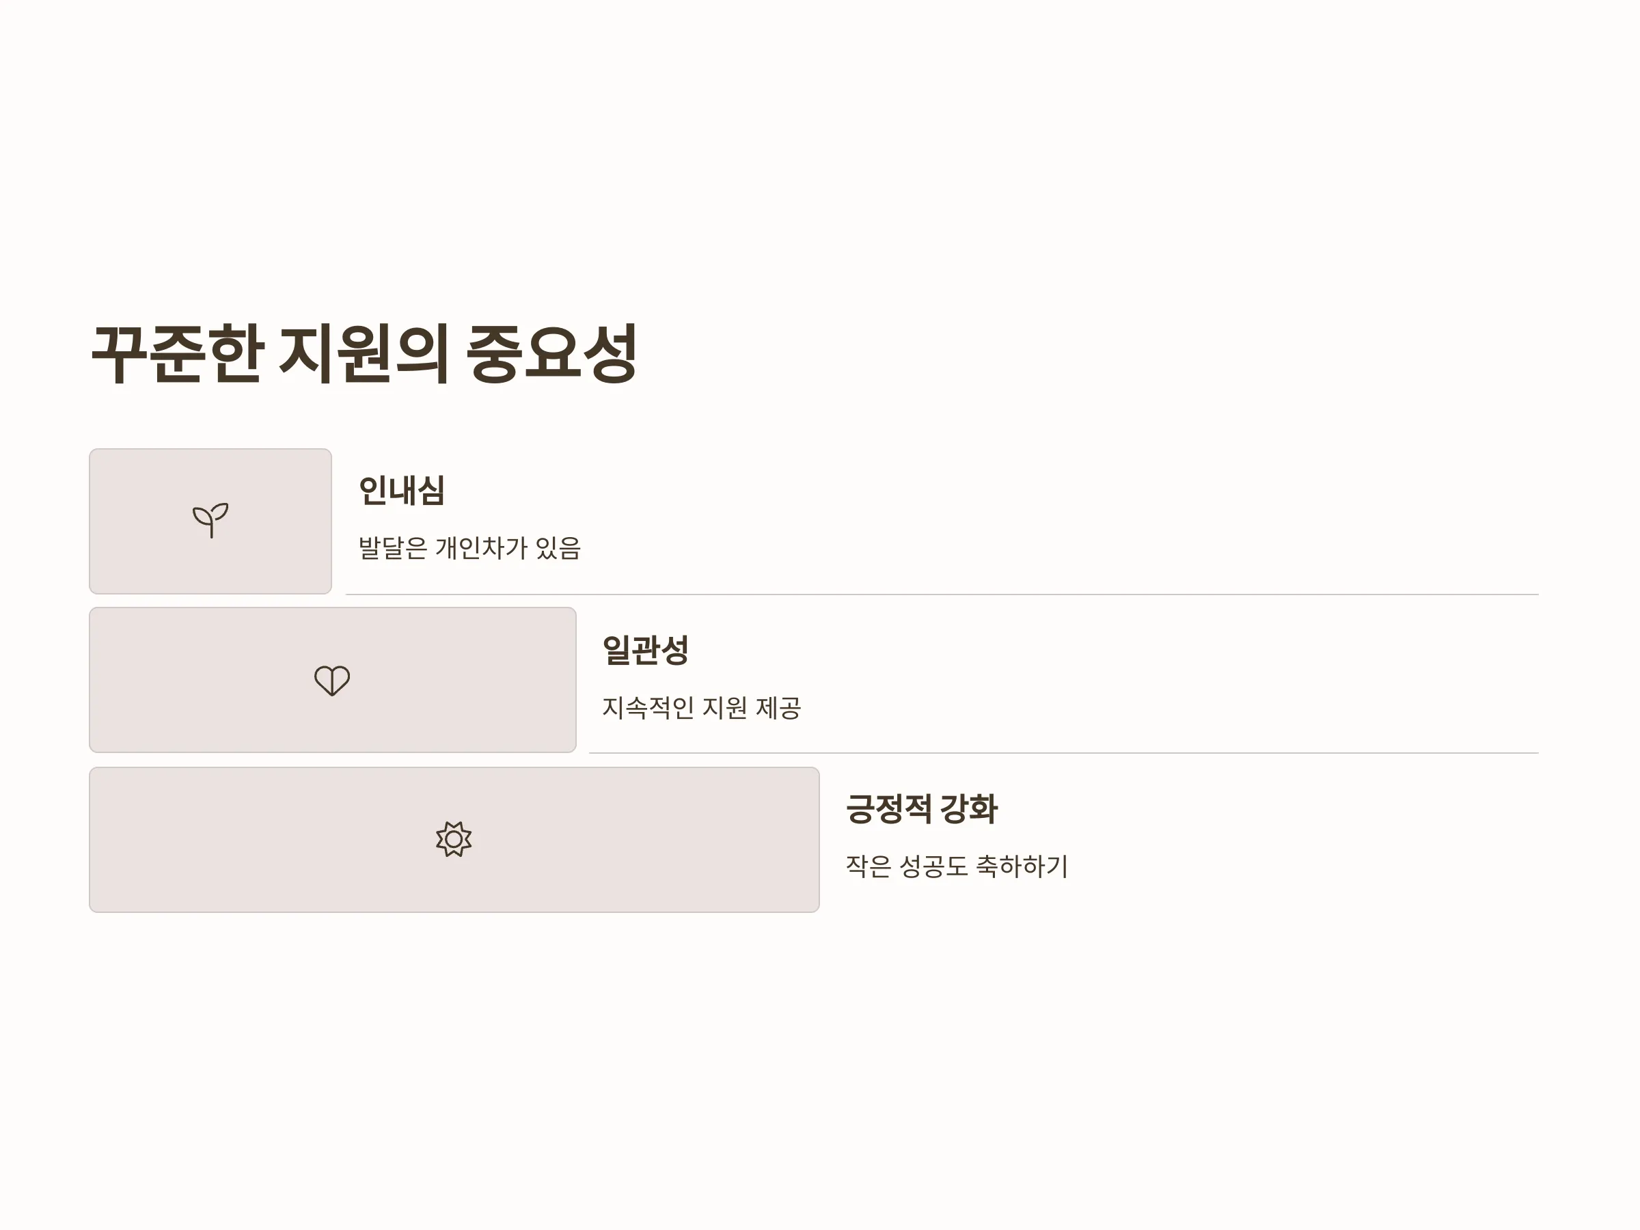Select the widest shaded box with sun

coord(454,839)
